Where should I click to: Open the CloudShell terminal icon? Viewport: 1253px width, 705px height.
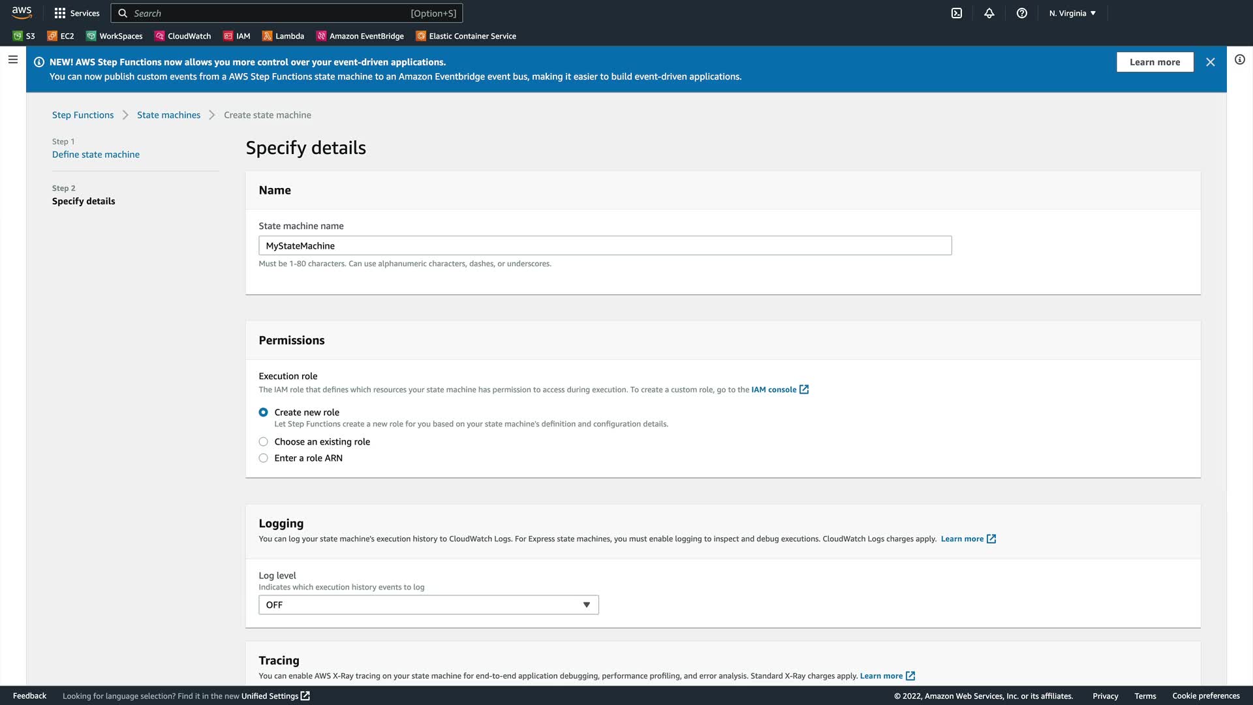(x=957, y=13)
